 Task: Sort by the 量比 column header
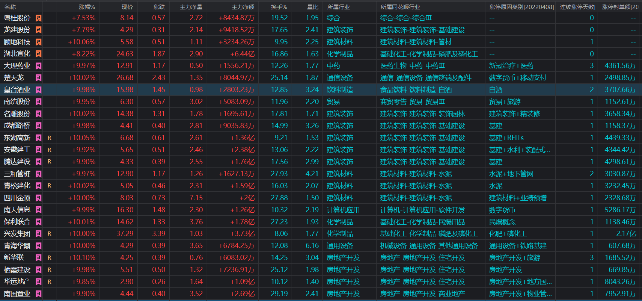[x=313, y=7]
